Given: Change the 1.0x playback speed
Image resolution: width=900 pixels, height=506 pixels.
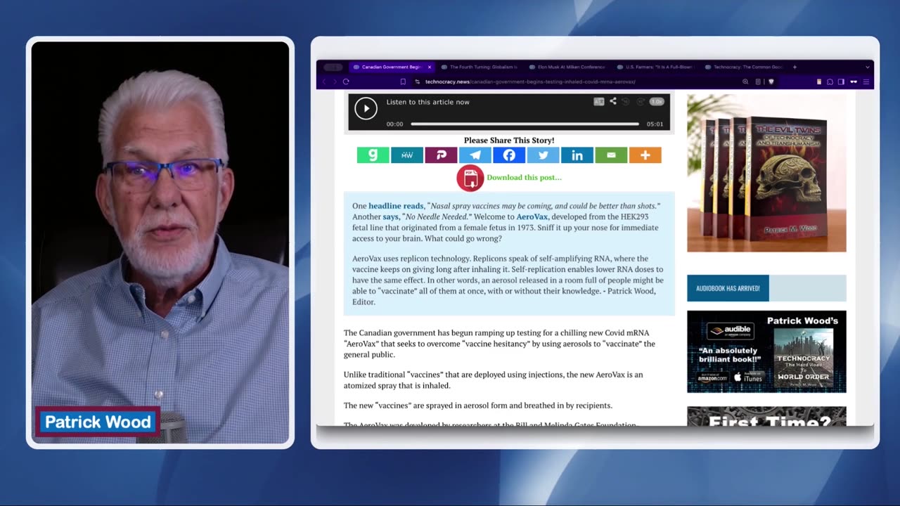Looking at the screenshot, I should (x=657, y=102).
